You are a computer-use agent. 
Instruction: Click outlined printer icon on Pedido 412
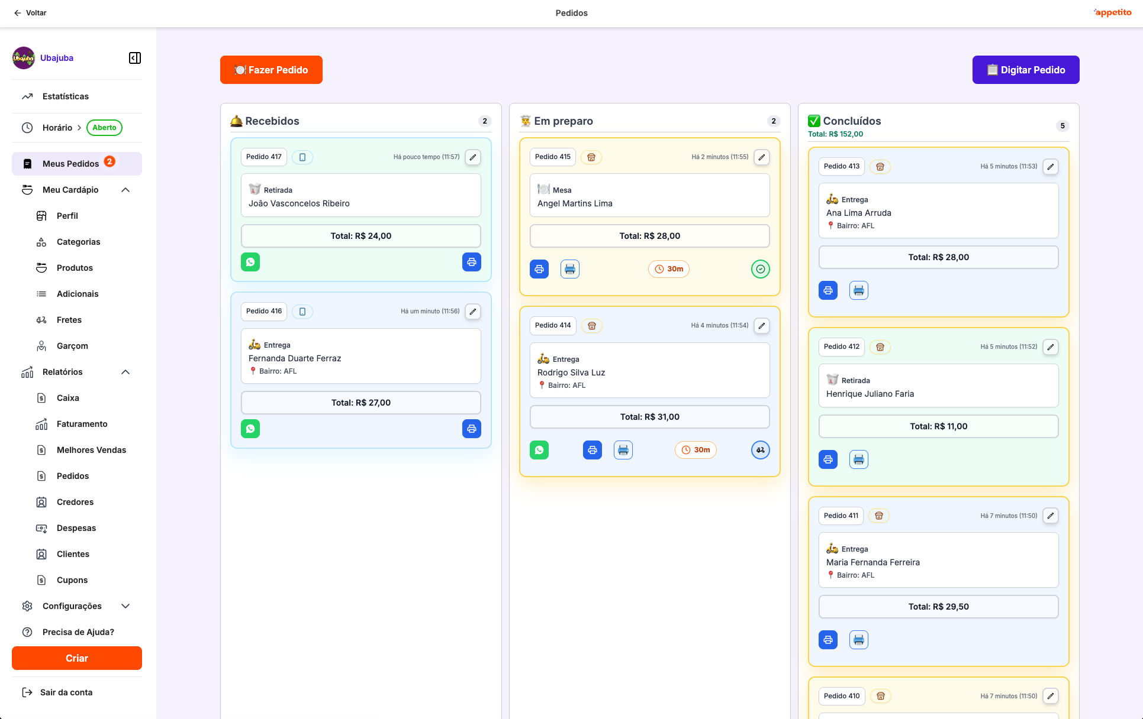click(859, 459)
